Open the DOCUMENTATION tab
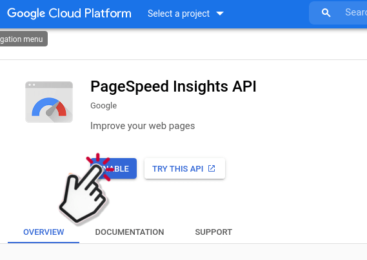Viewport: 367px width, 260px height. pos(130,232)
